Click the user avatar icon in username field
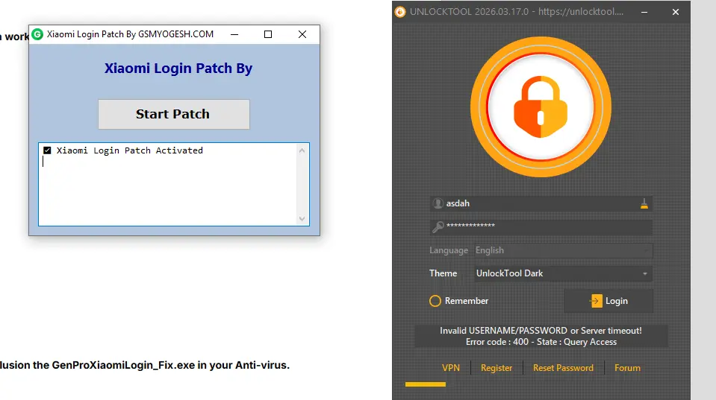Viewport: 716px width, 400px height. click(438, 203)
